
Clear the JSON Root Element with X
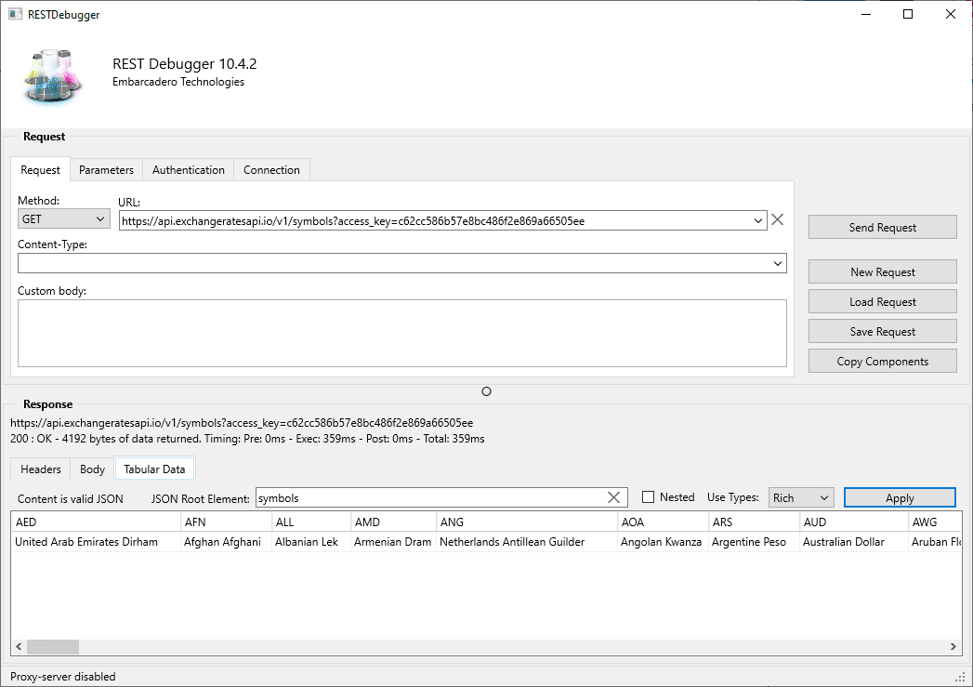click(613, 497)
